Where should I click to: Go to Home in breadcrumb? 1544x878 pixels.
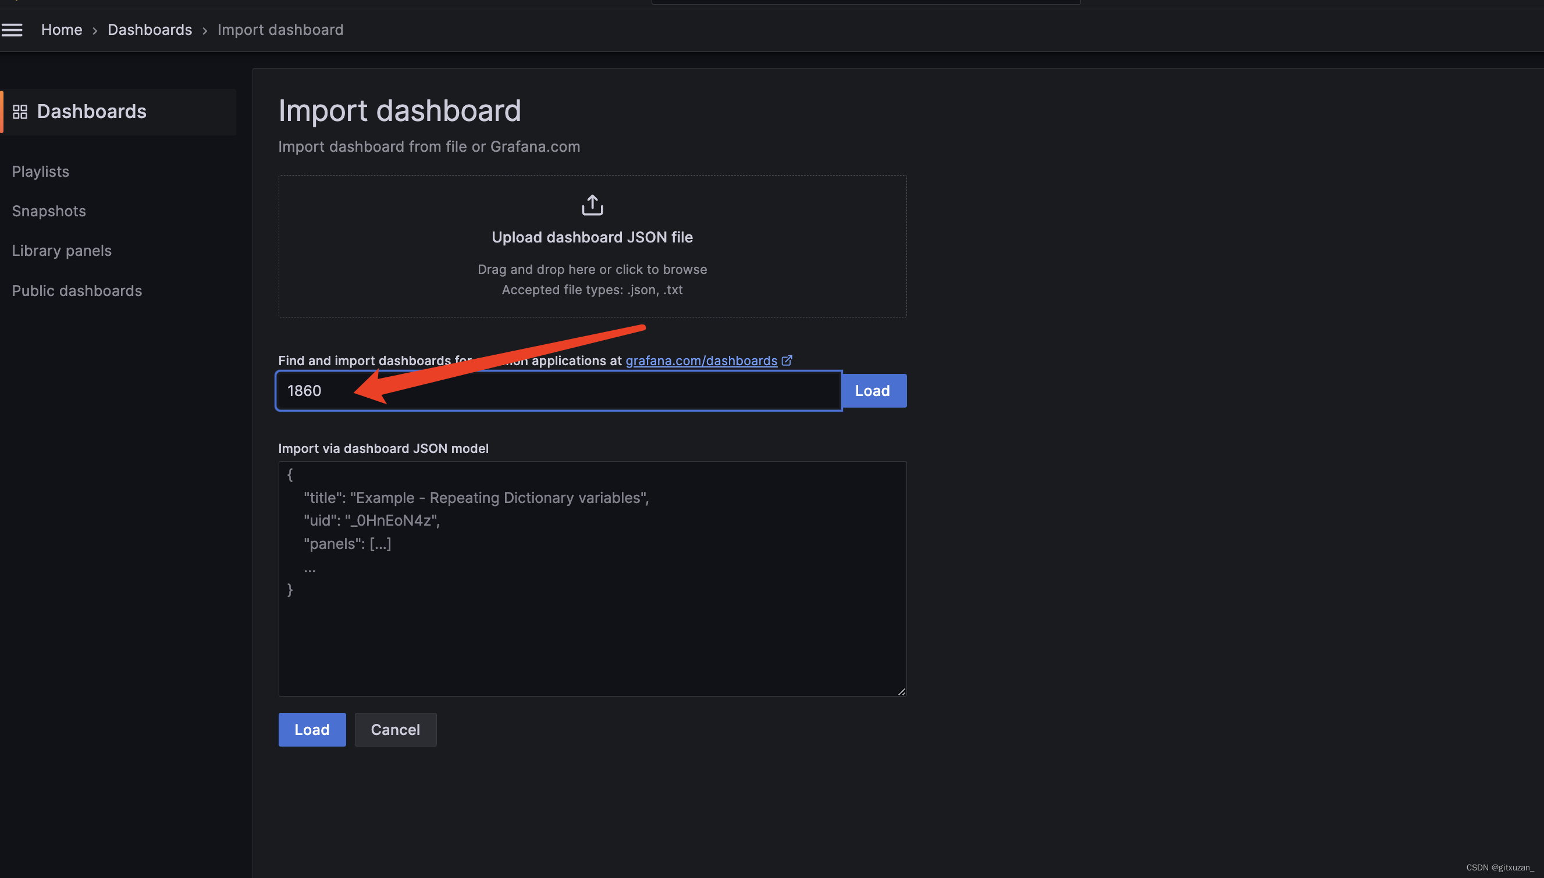(62, 30)
